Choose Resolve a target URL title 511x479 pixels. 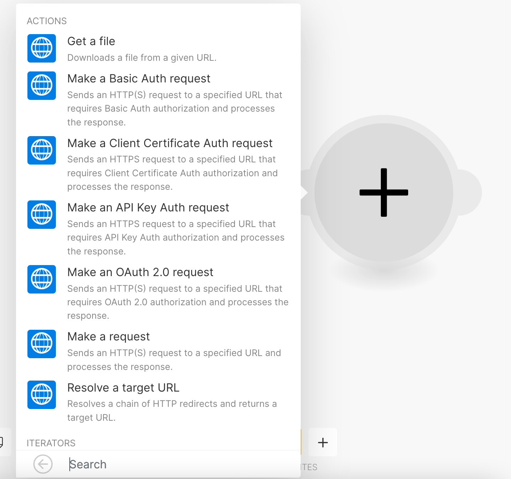123,388
